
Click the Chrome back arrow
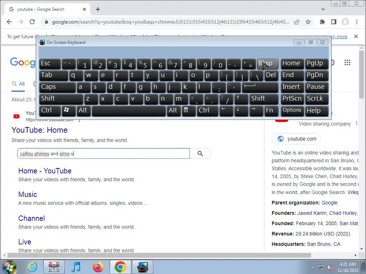pyautogui.click(x=9, y=22)
